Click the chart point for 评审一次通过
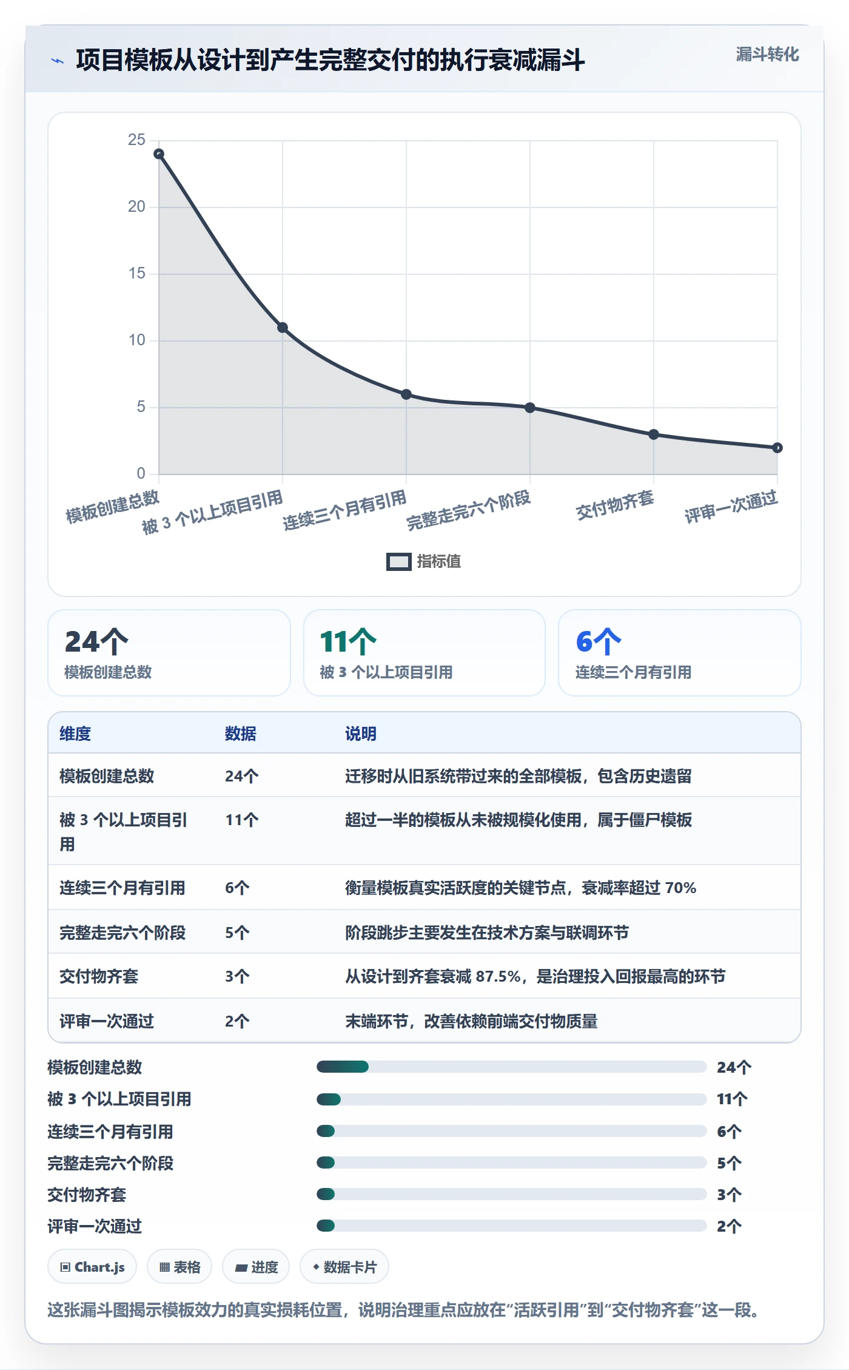The image size is (849, 1370). click(777, 448)
